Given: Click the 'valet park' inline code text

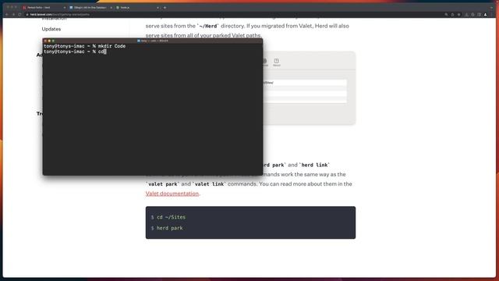Looking at the screenshot, I should [x=162, y=184].
